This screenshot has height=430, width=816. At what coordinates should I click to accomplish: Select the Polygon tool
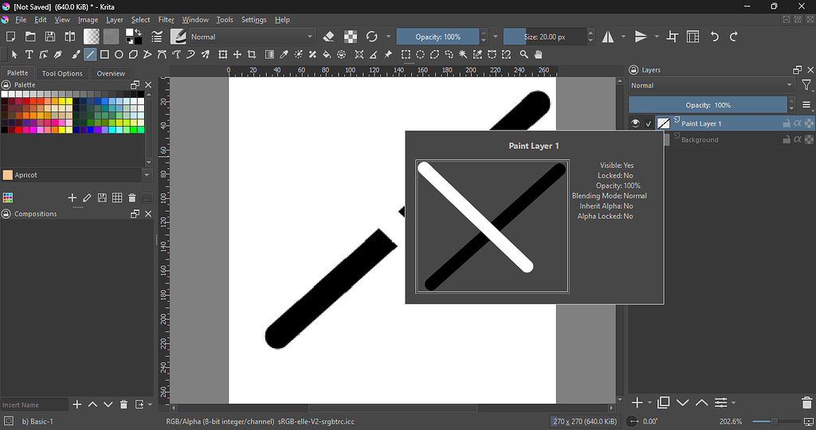[133, 54]
